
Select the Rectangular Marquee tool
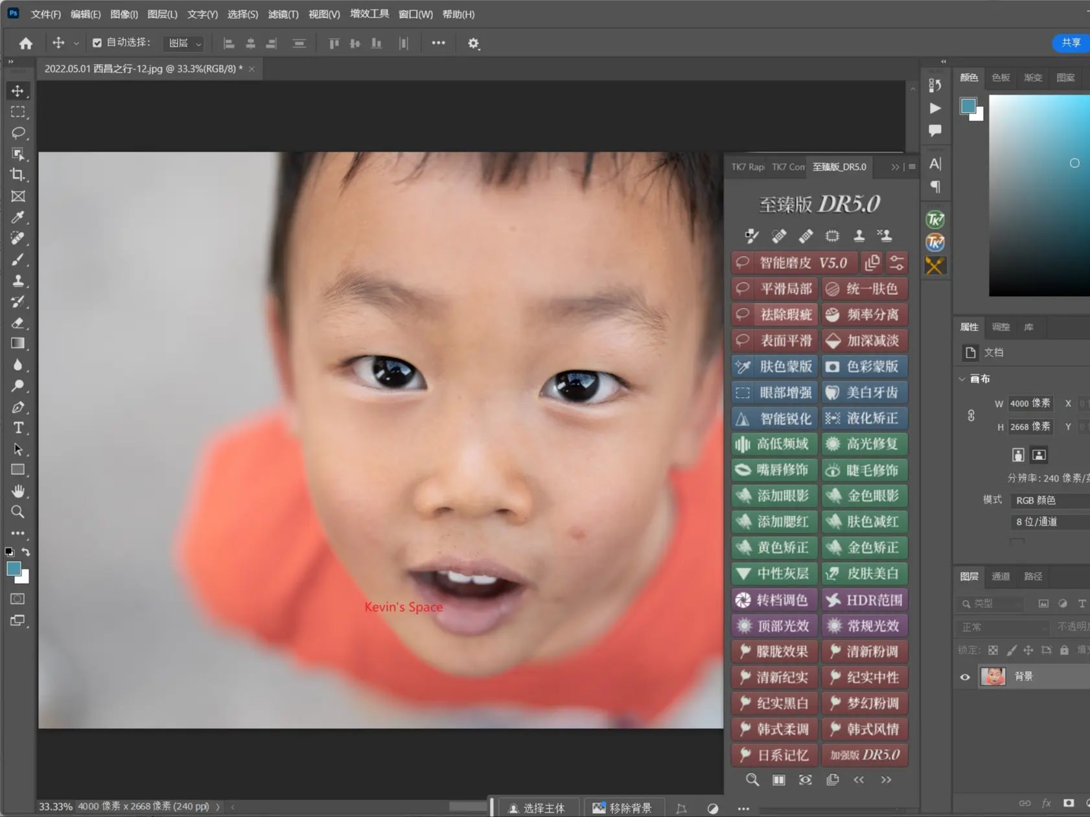coord(17,112)
